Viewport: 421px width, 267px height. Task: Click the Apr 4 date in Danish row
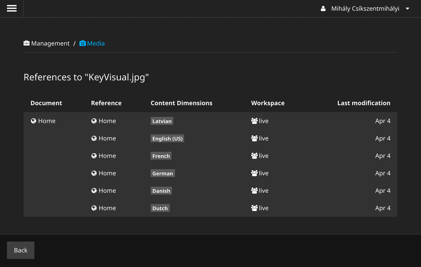(x=383, y=191)
